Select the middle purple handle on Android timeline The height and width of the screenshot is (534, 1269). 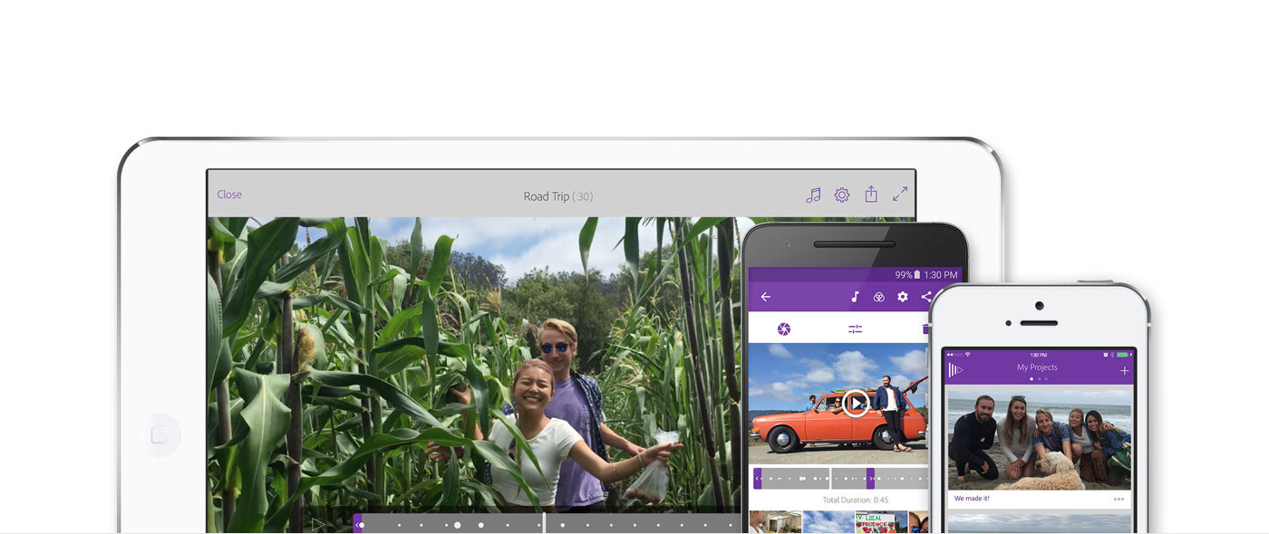pyautogui.click(x=870, y=479)
